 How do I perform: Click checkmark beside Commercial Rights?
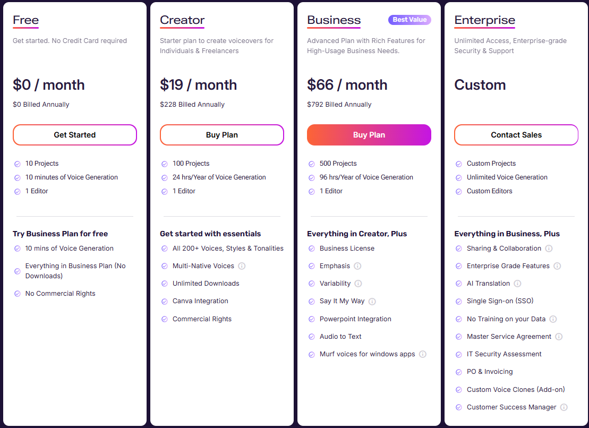[165, 319]
